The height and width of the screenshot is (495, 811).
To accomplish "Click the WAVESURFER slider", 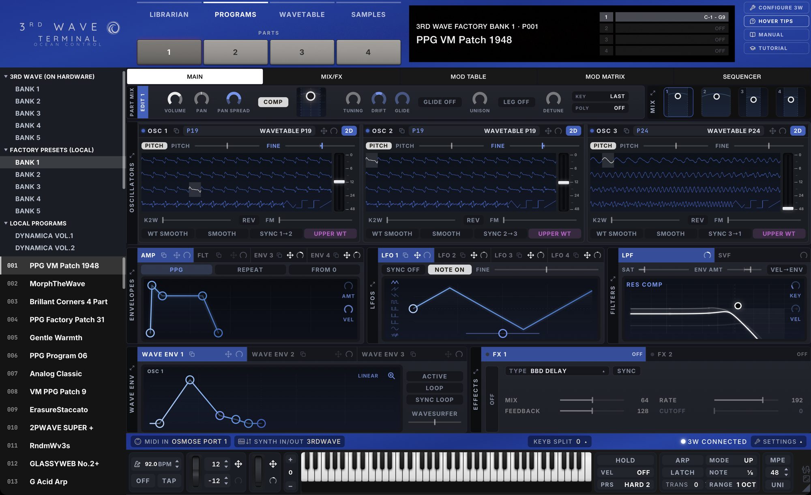I will tap(435, 422).
